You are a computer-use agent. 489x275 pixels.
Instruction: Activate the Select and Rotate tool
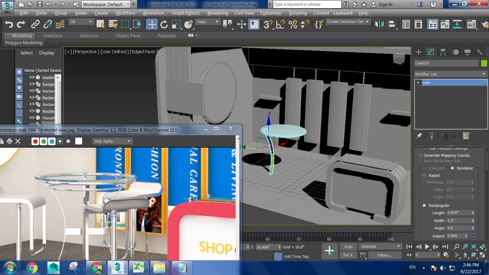[164, 24]
